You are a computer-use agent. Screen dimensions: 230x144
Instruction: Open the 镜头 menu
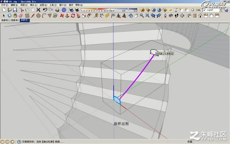pos(34,5)
